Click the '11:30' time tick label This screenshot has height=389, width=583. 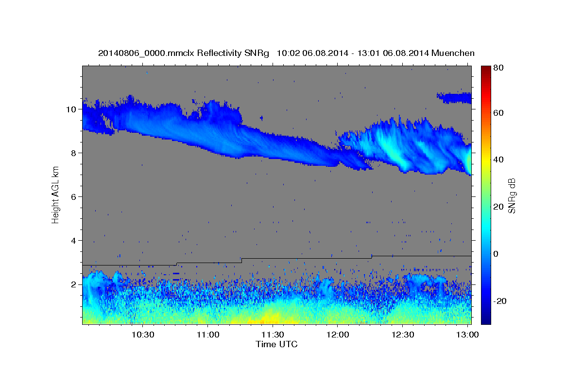(273, 335)
